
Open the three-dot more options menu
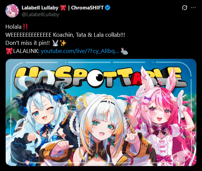193,8
